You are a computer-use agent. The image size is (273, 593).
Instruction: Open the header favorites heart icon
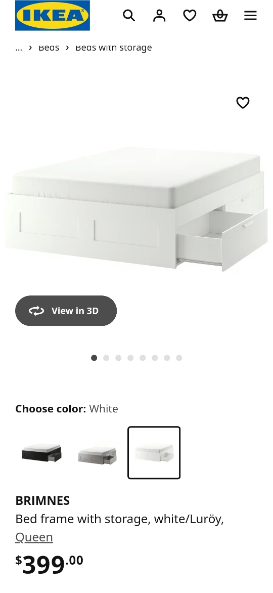[x=190, y=16]
